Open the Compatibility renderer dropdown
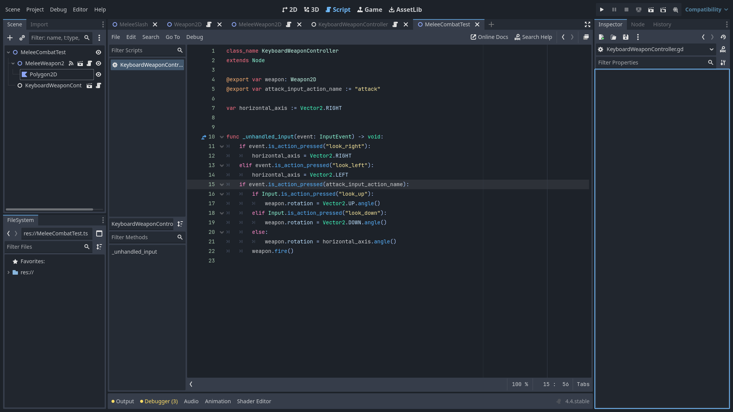733x412 pixels. click(706, 10)
